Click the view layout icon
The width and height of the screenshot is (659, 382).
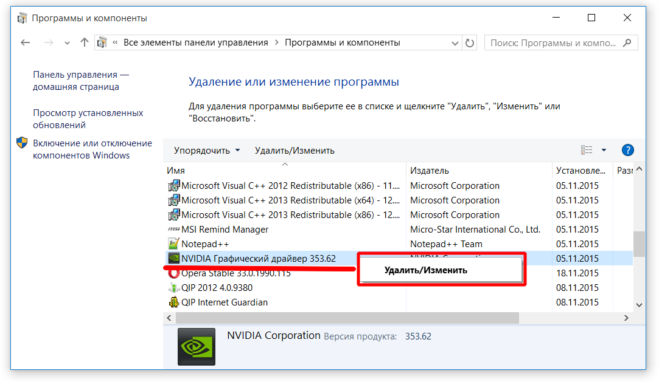coord(587,151)
